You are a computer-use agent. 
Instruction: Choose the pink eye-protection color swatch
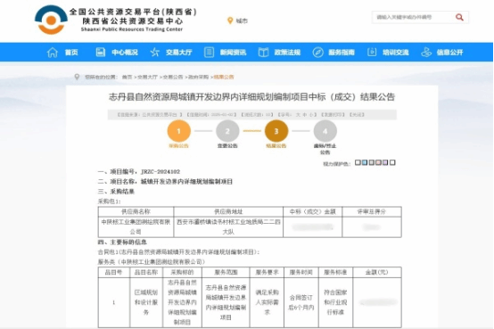[x=378, y=162]
